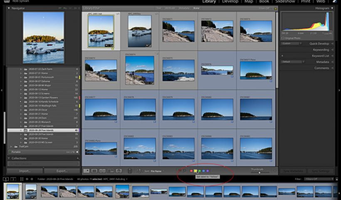Viewport: 341px width, 200px height.
Task: Open Compare view (X|Y) icon
Action: 103,171
